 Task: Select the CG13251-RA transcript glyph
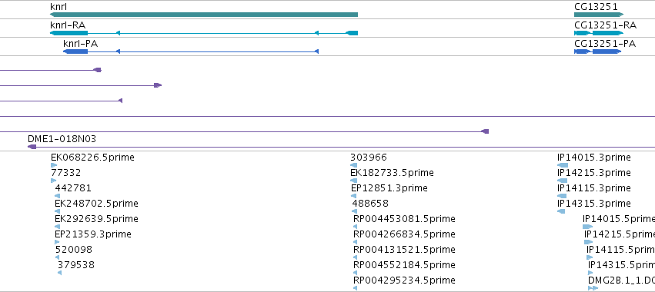coord(599,33)
